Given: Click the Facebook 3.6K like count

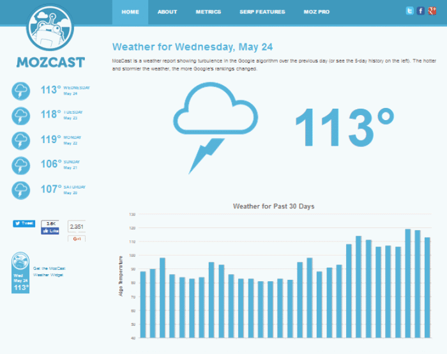Looking at the screenshot, I should pos(50,224).
